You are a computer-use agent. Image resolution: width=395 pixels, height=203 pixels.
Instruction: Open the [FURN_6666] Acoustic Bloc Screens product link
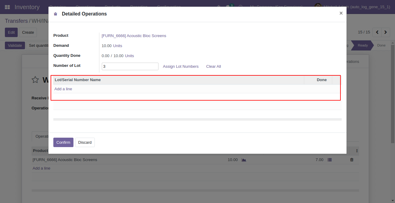click(x=134, y=36)
